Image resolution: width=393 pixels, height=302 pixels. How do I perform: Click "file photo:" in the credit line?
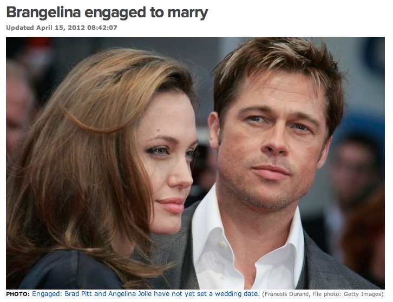point(327,294)
